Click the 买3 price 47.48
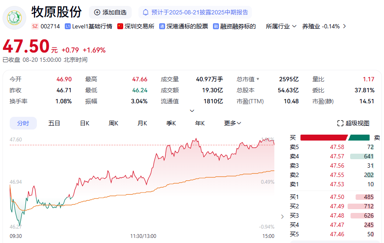Image resolution: width=384 pixels, height=243 pixels. point(337,215)
